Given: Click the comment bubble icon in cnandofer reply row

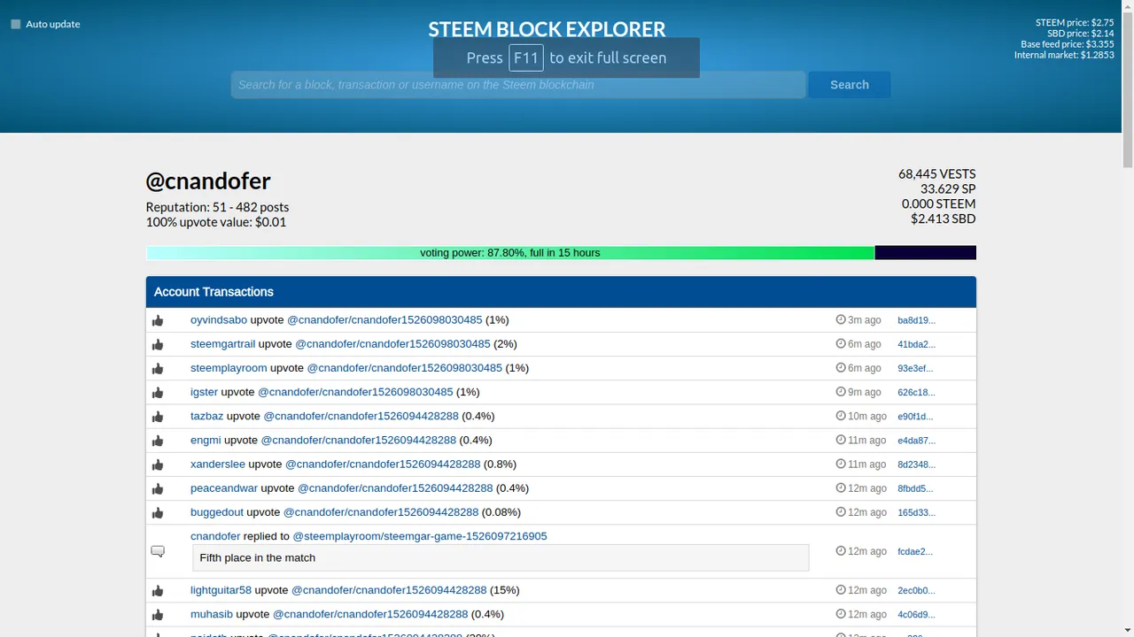Looking at the screenshot, I should point(158,551).
